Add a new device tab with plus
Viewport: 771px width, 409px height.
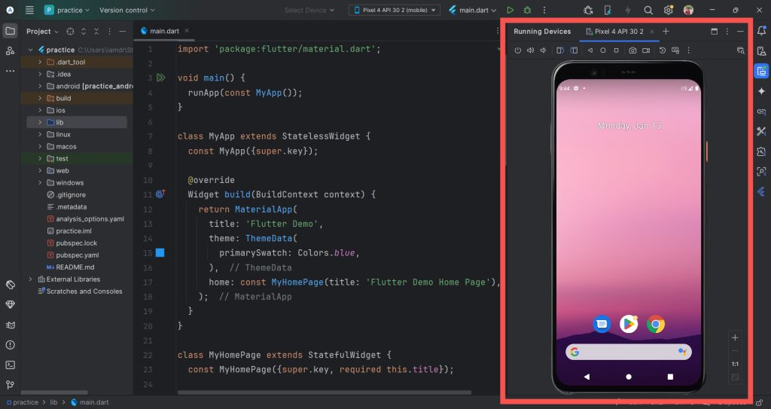click(666, 32)
